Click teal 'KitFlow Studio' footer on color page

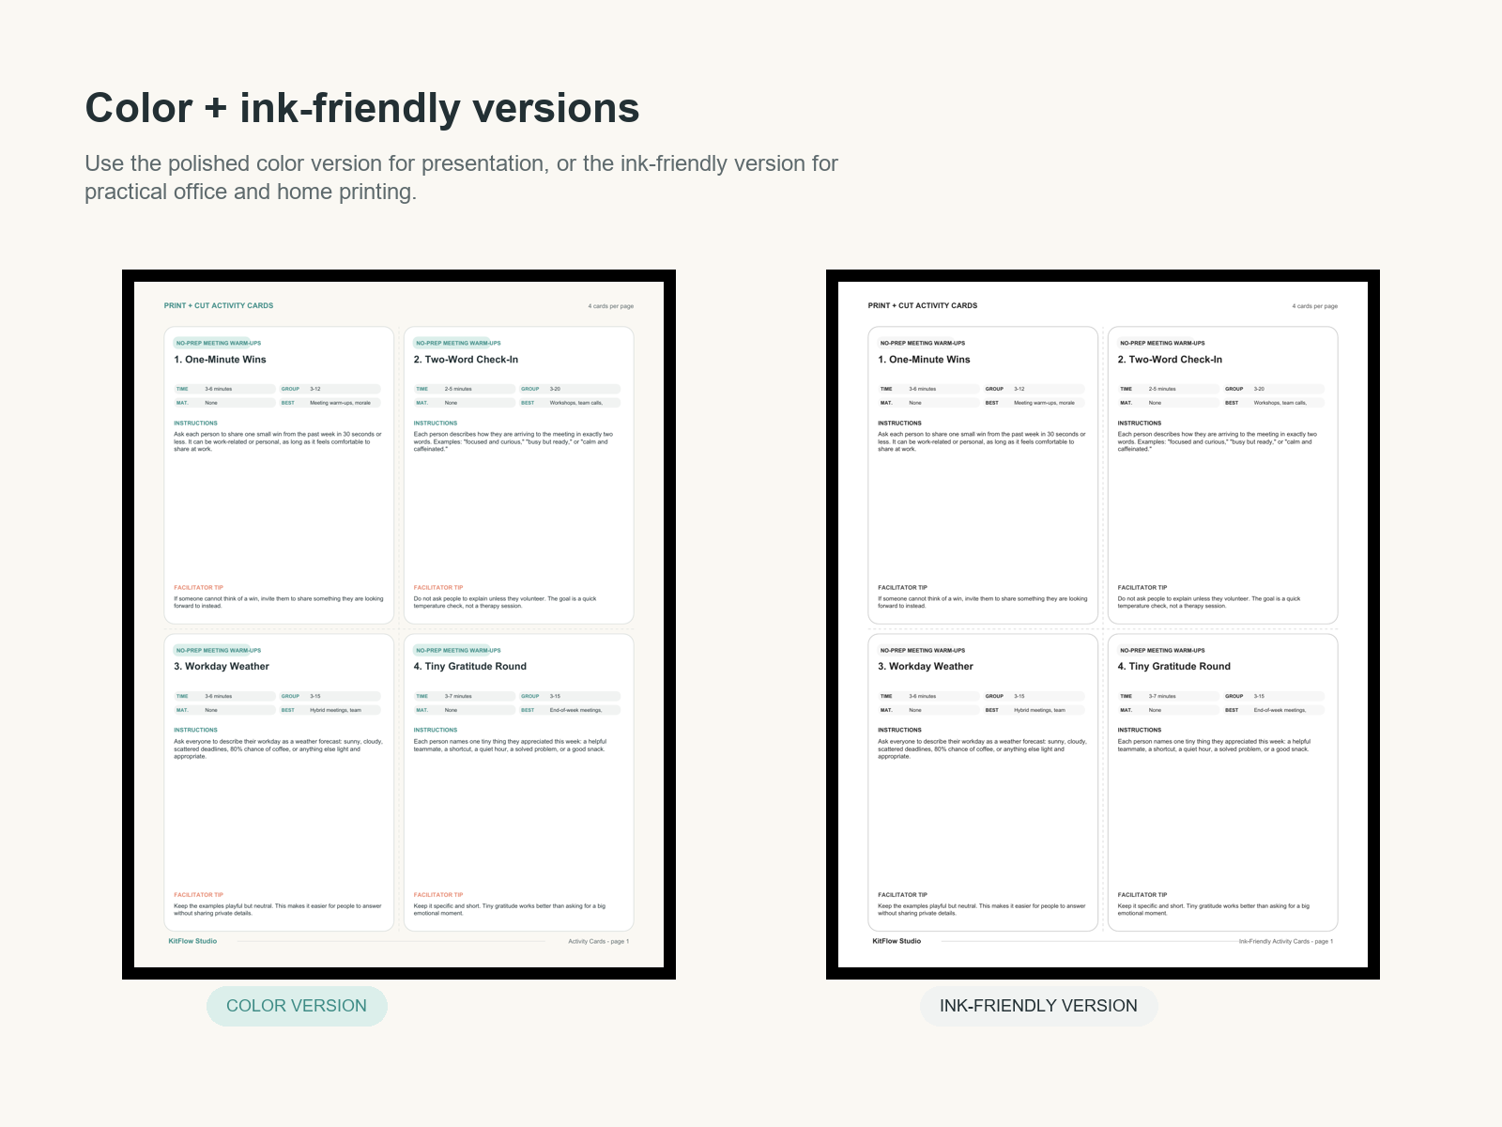(192, 941)
